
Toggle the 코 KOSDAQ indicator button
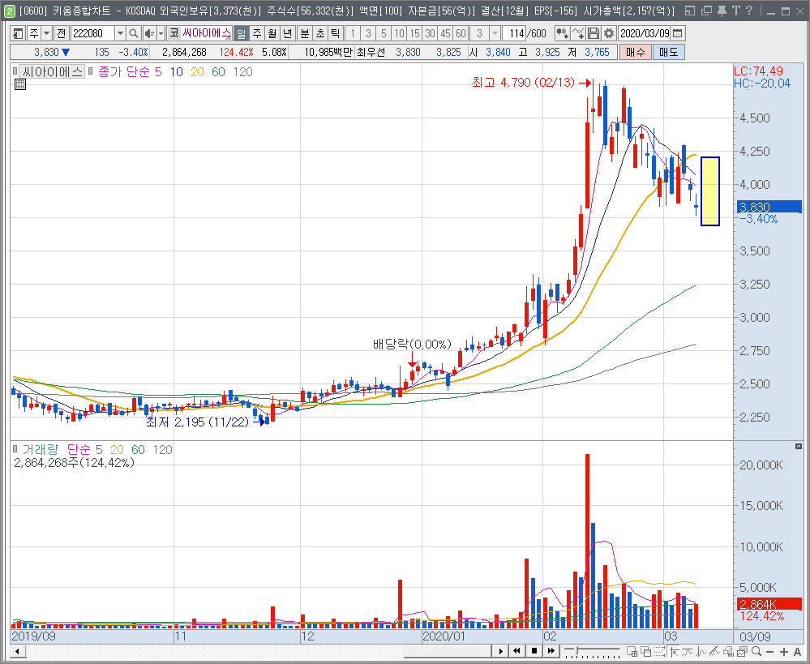(x=174, y=33)
